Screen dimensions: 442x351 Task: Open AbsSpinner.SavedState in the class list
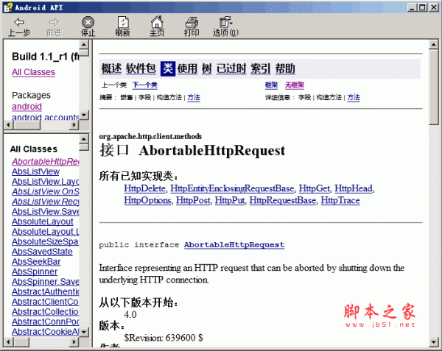pos(46,282)
